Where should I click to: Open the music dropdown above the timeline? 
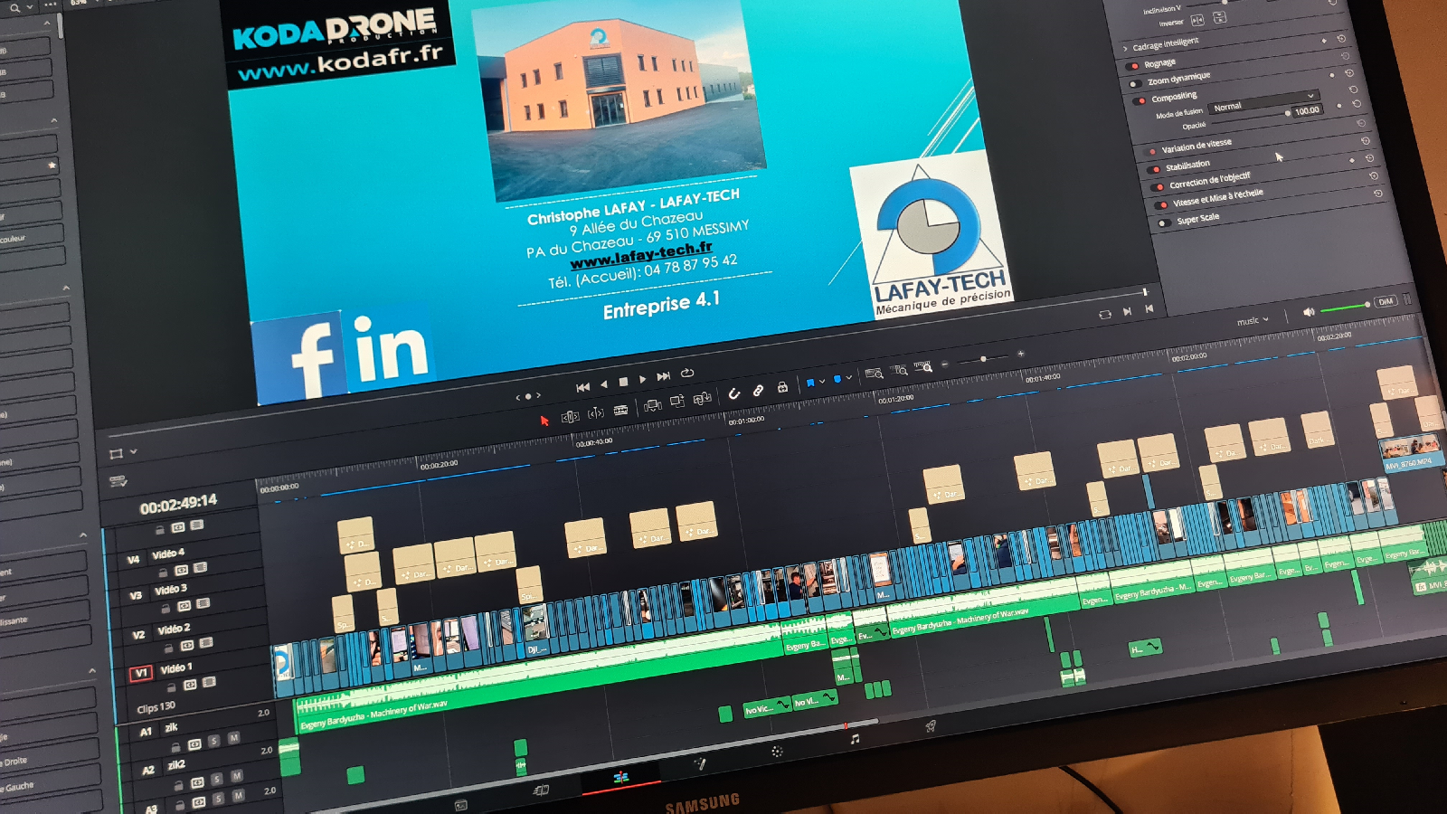point(1252,321)
